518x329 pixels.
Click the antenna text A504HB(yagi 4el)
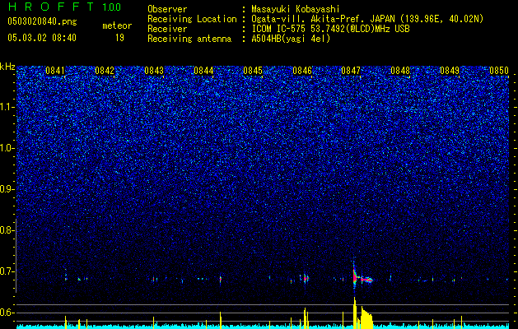pyautogui.click(x=291, y=39)
